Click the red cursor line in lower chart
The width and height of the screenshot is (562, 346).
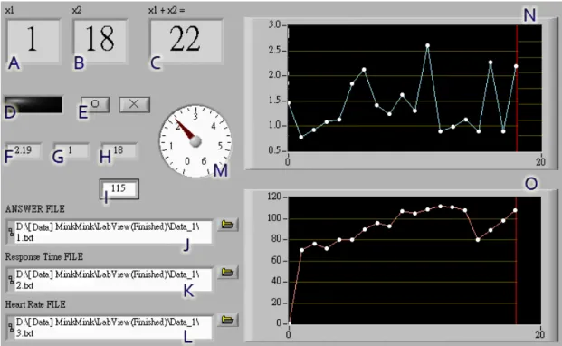(x=516, y=261)
